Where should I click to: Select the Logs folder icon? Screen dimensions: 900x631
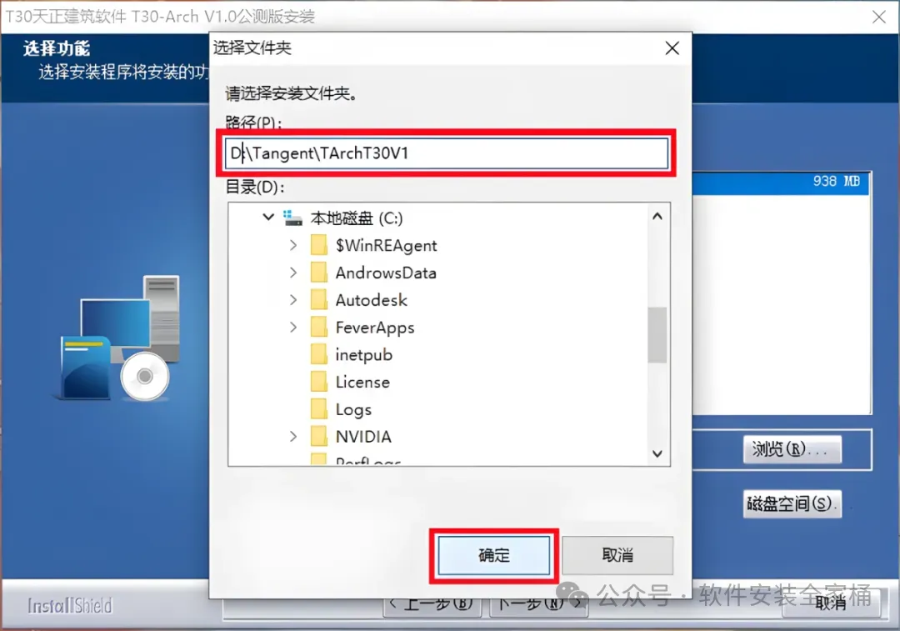[318, 408]
